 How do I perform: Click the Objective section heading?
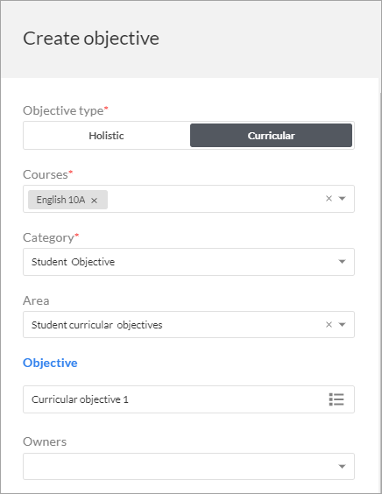click(50, 363)
